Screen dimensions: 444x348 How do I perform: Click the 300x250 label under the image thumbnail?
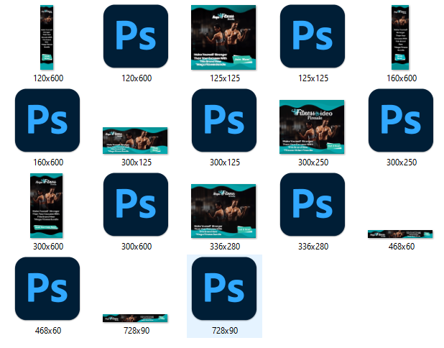click(313, 162)
